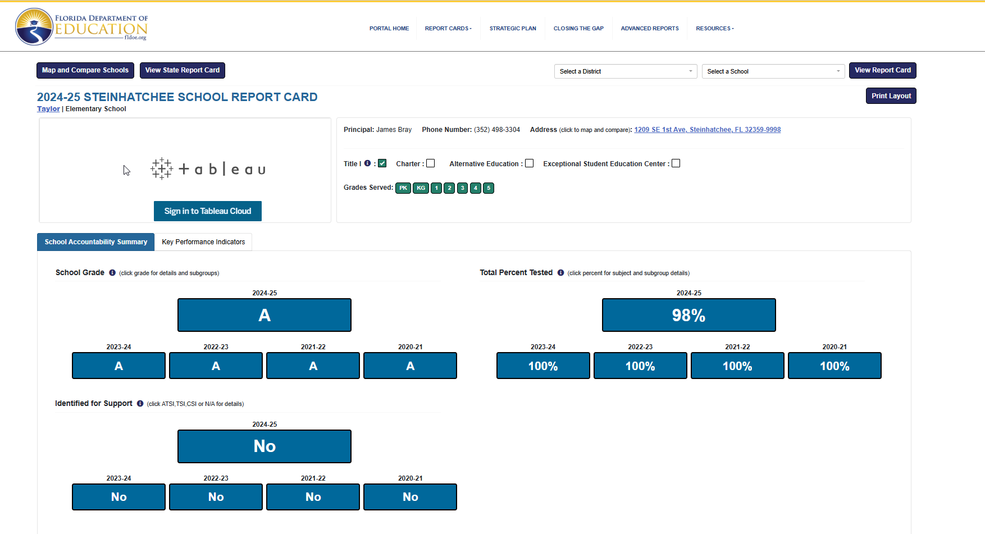Open the Select a School dropdown
The height and width of the screenshot is (534, 985).
pos(773,71)
